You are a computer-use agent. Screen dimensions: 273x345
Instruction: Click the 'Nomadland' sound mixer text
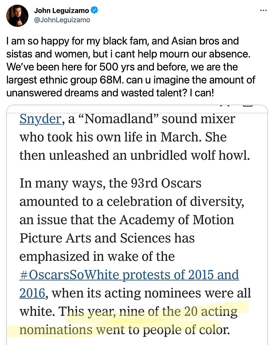coord(151,119)
